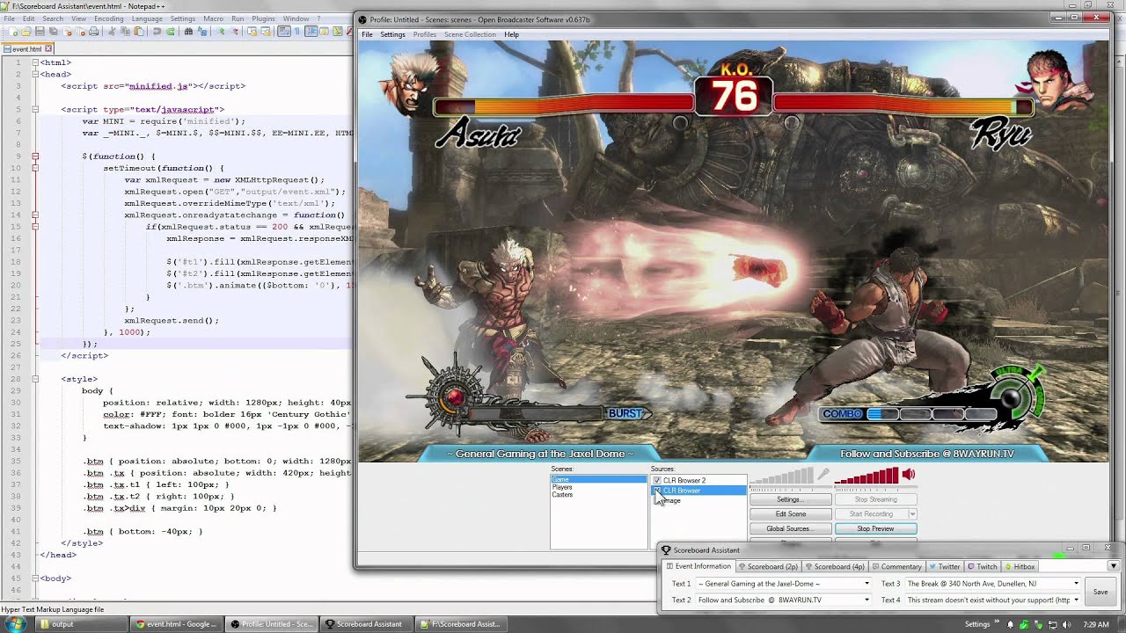Click the Global Sources... button
Image resolution: width=1126 pixels, height=633 pixels.
(789, 528)
